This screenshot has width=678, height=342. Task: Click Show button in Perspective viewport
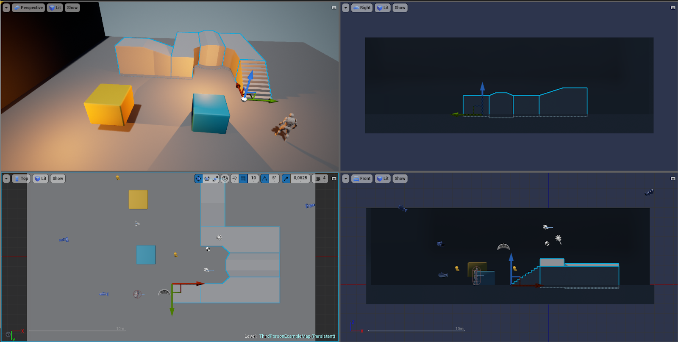(x=72, y=8)
